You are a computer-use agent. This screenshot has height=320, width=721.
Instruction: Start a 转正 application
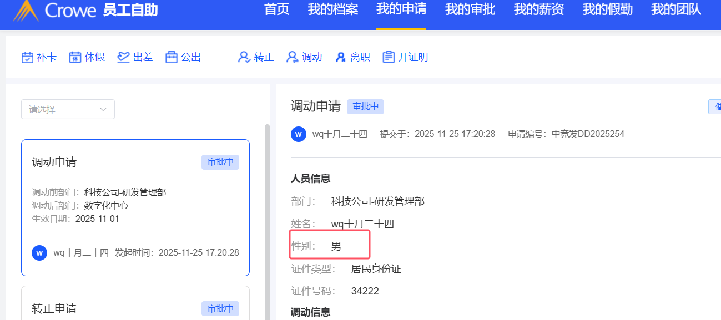tap(256, 57)
